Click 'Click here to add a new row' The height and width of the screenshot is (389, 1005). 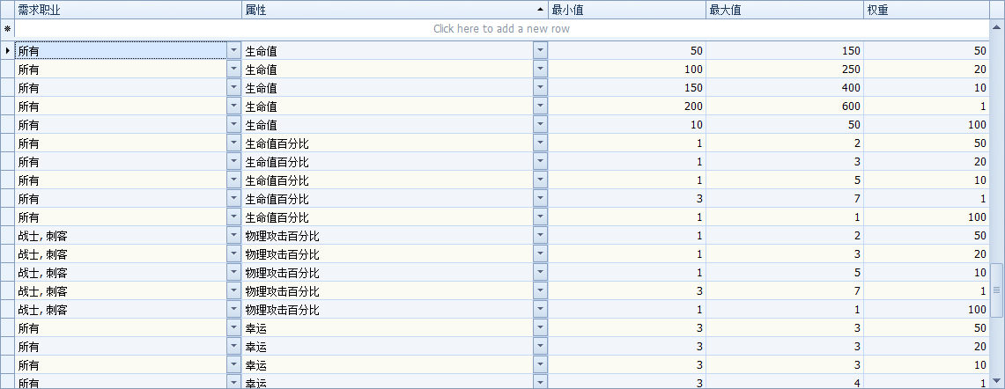500,29
